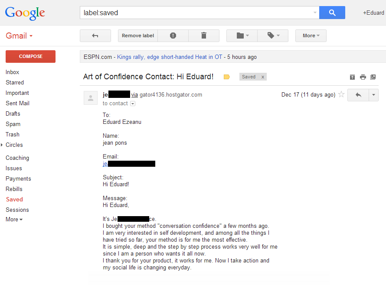Open the Inbox folder
Image resolution: width=386 pixels, height=285 pixels.
point(12,72)
